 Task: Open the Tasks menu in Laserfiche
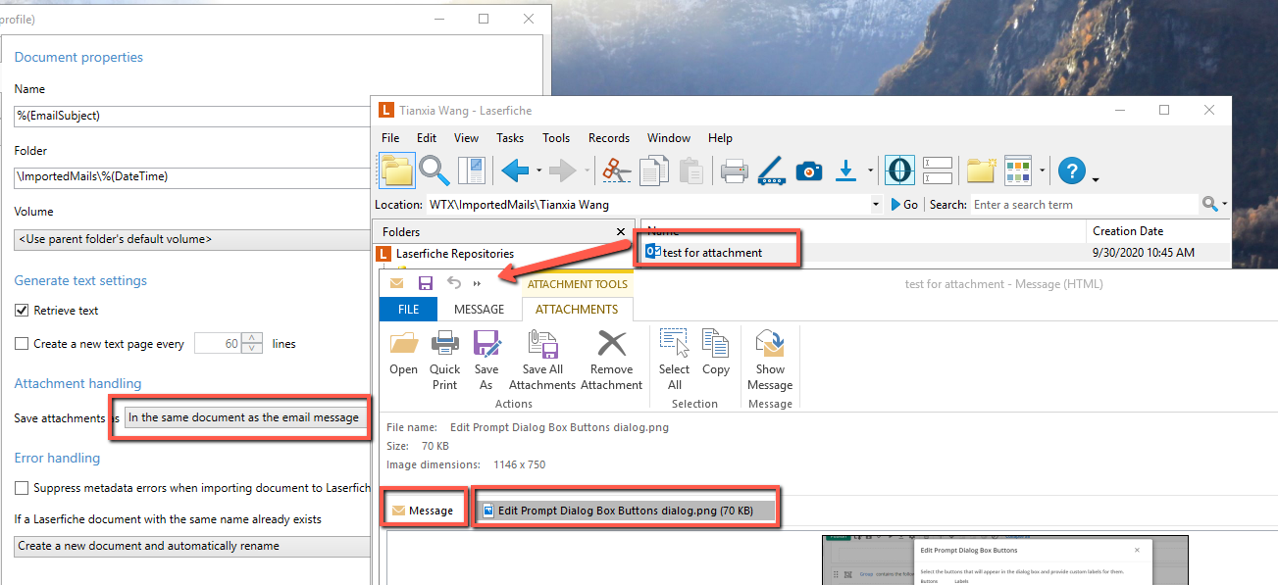(510, 138)
